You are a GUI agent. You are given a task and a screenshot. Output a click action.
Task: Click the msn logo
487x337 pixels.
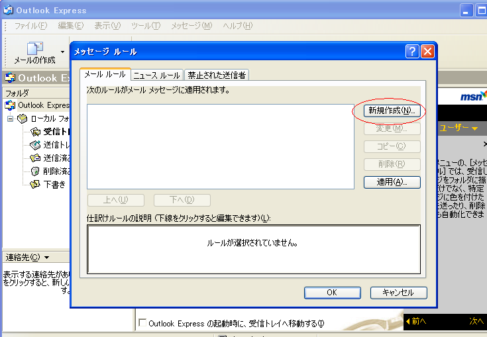tap(474, 96)
